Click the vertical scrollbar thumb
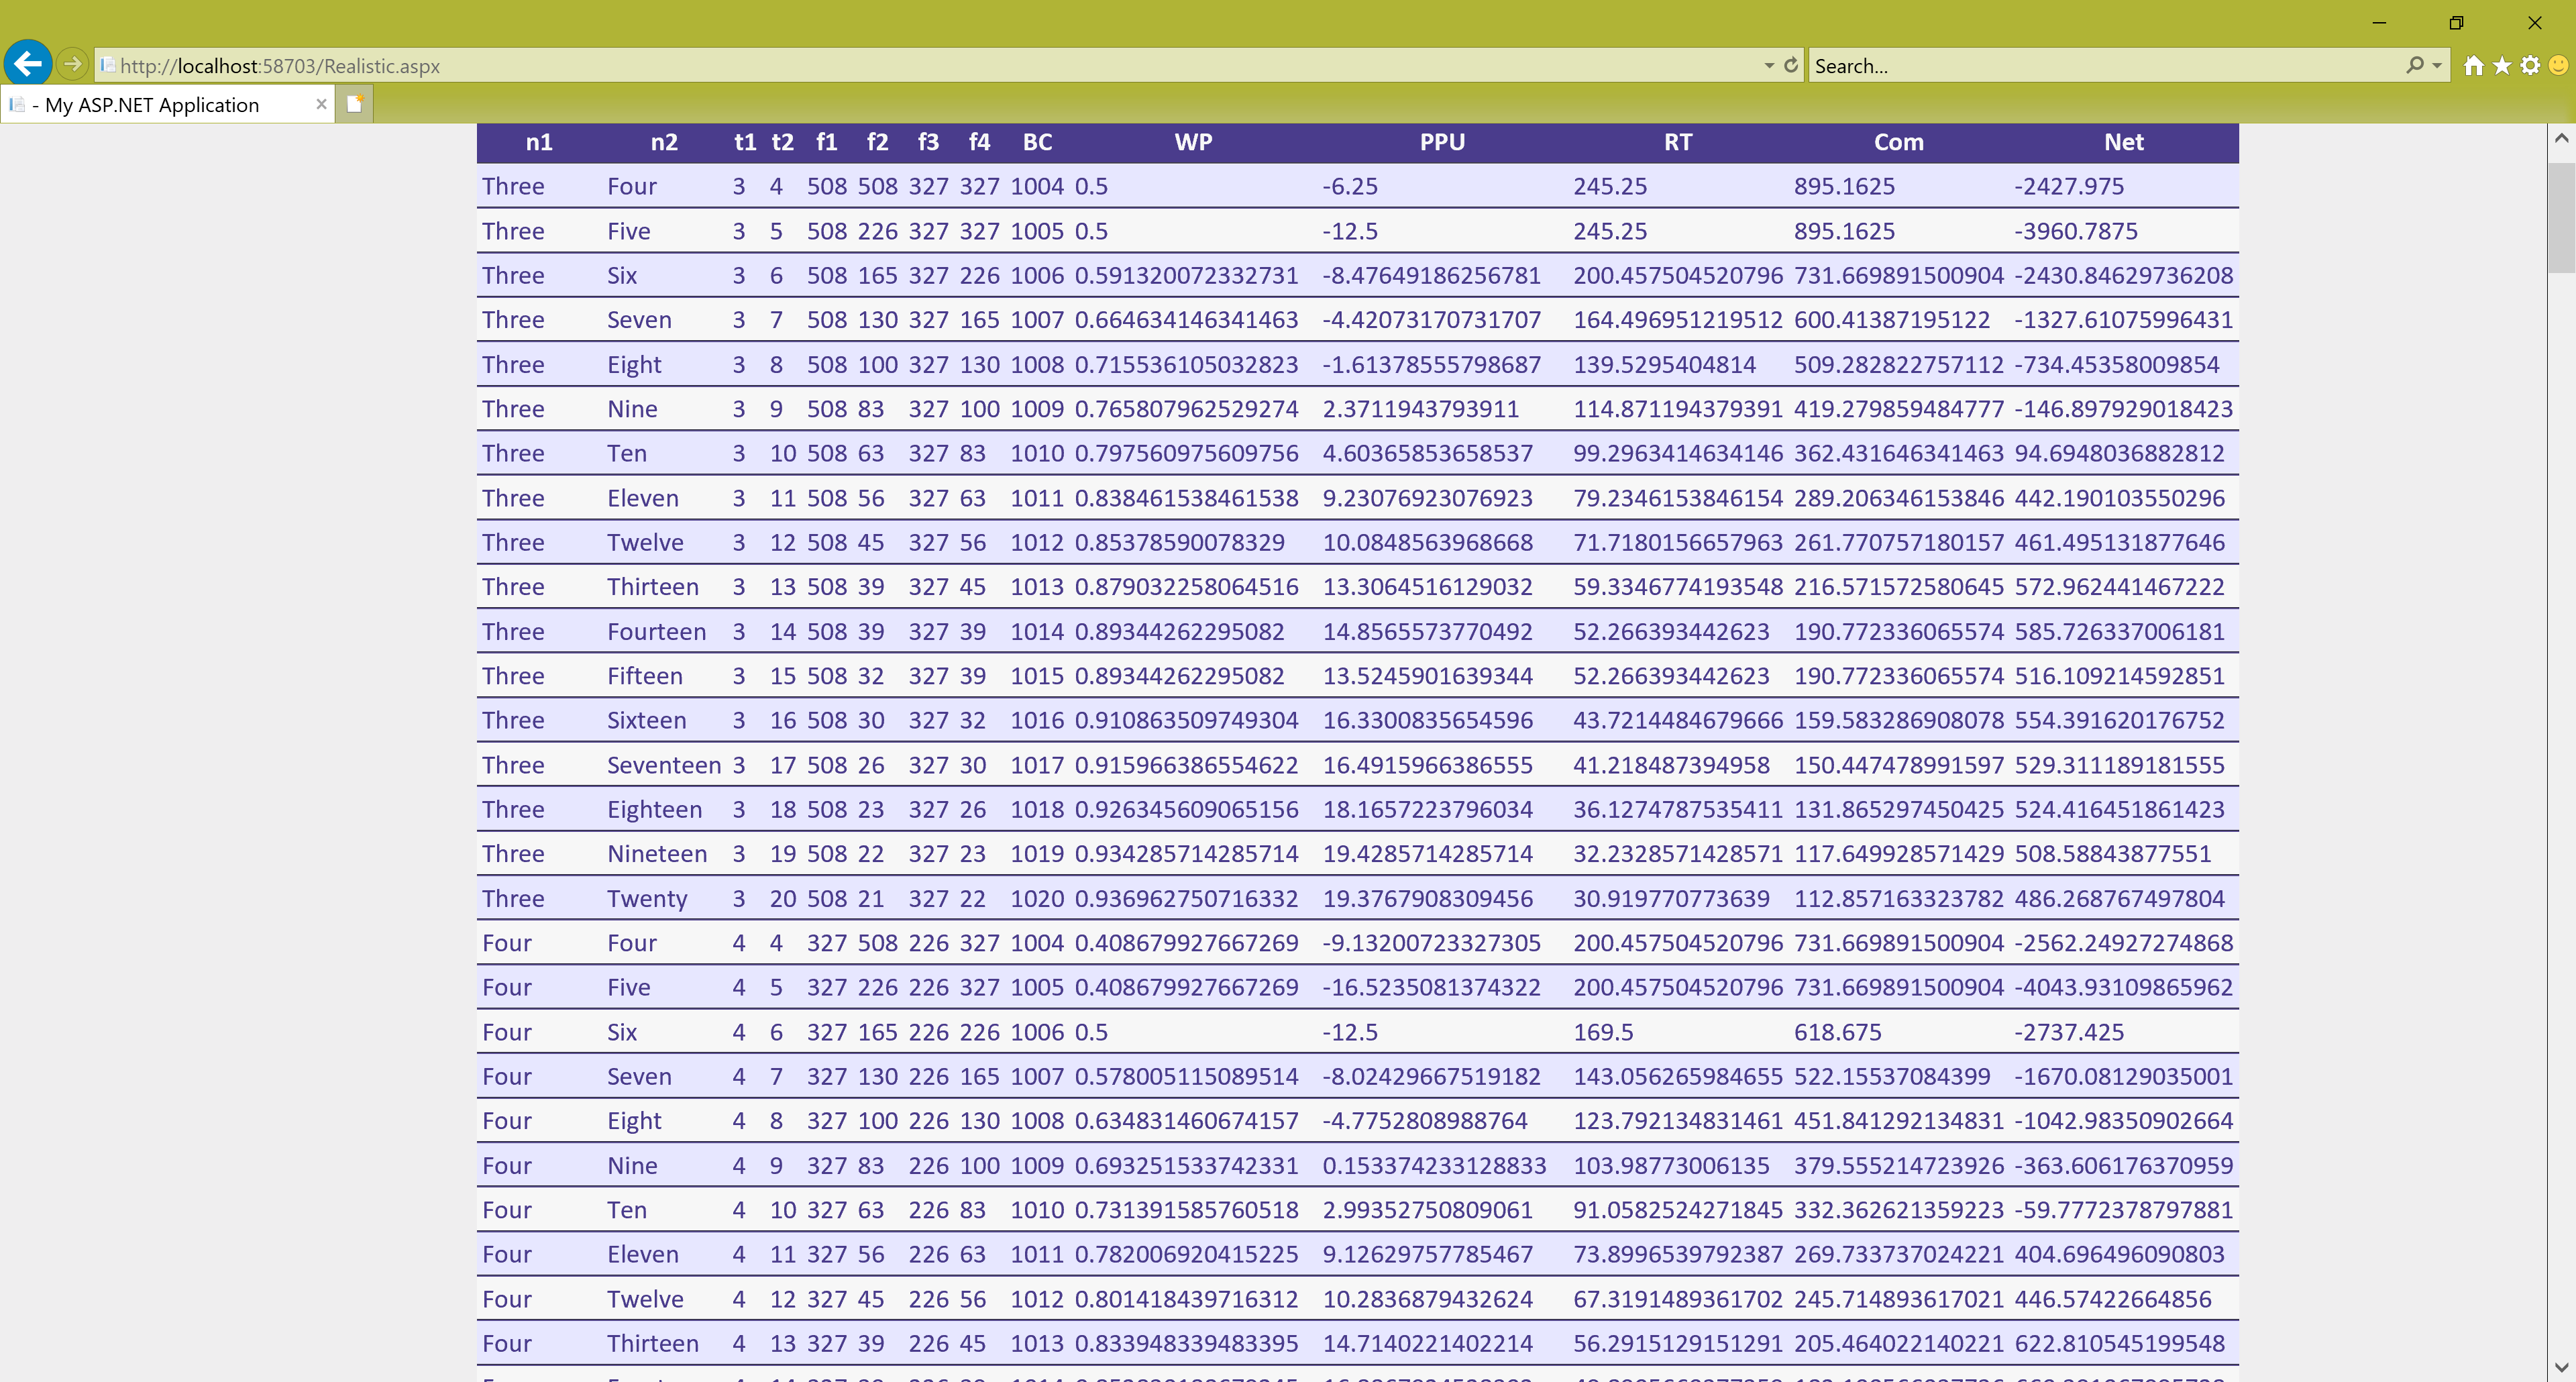Image resolution: width=2576 pixels, height=1382 pixels. [x=2561, y=217]
